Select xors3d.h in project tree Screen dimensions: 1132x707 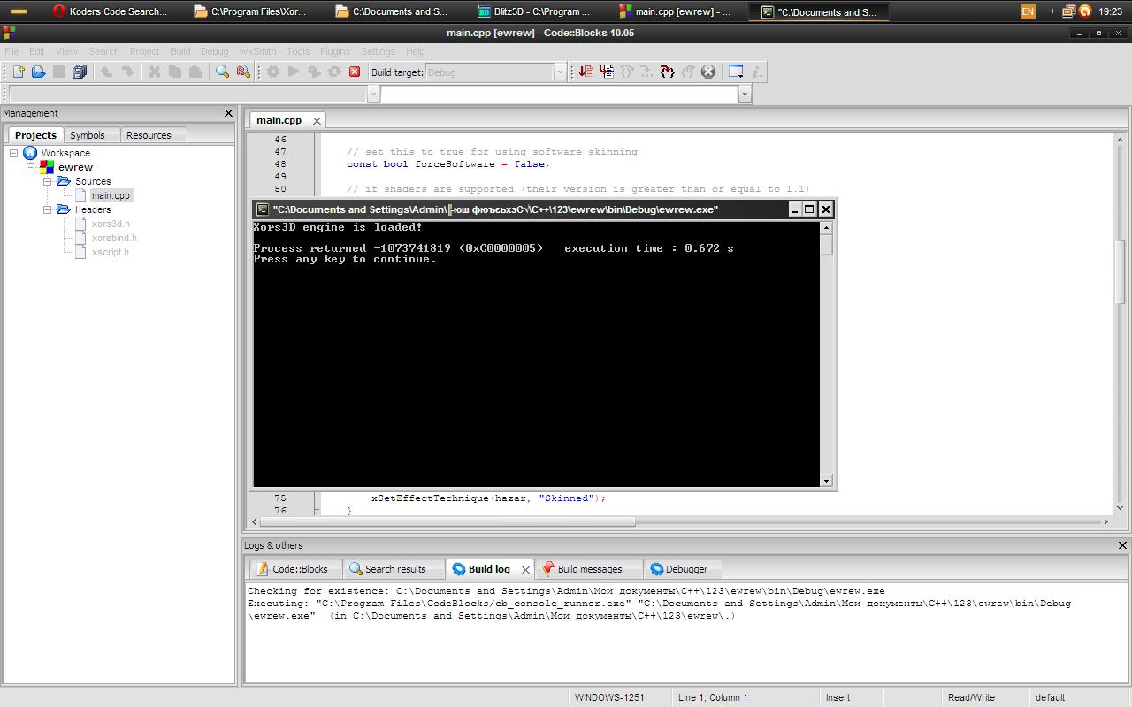pyautogui.click(x=111, y=224)
